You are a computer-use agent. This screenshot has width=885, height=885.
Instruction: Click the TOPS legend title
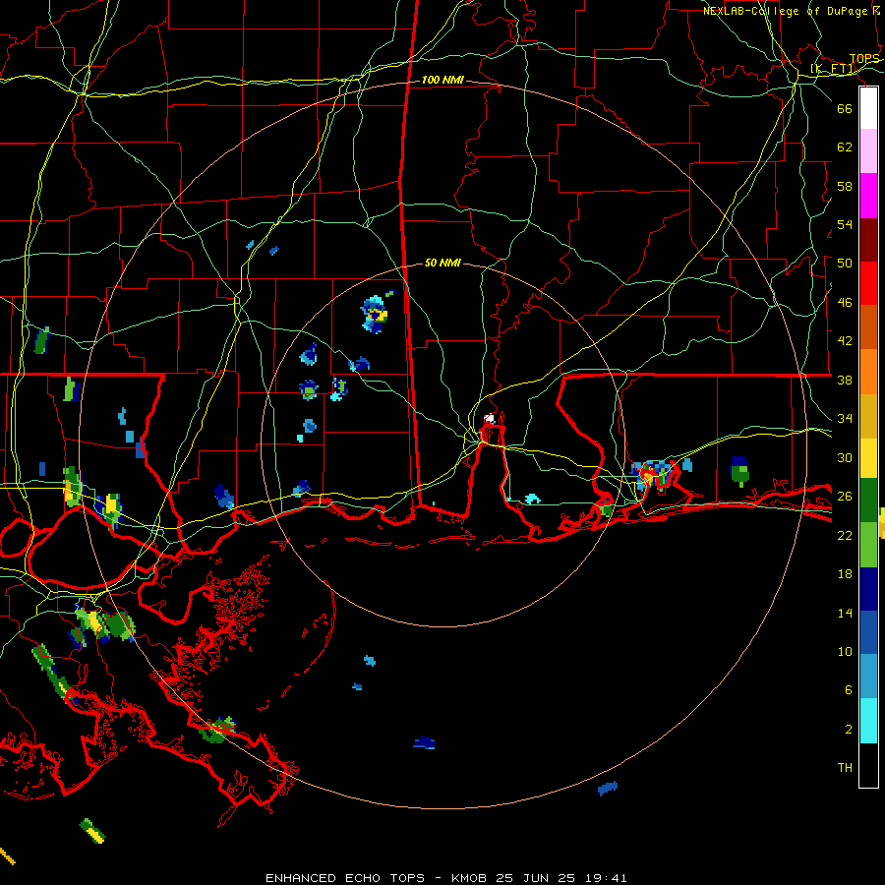tap(864, 59)
